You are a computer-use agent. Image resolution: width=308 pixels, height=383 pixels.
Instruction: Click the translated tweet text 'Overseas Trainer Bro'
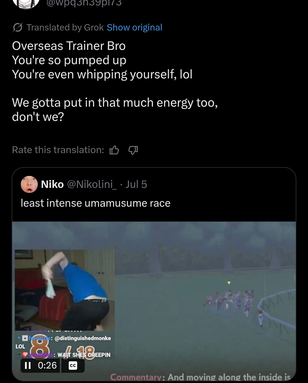tap(69, 46)
